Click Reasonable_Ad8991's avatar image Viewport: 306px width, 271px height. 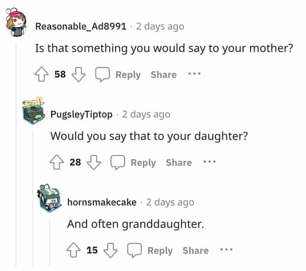[x=17, y=24]
